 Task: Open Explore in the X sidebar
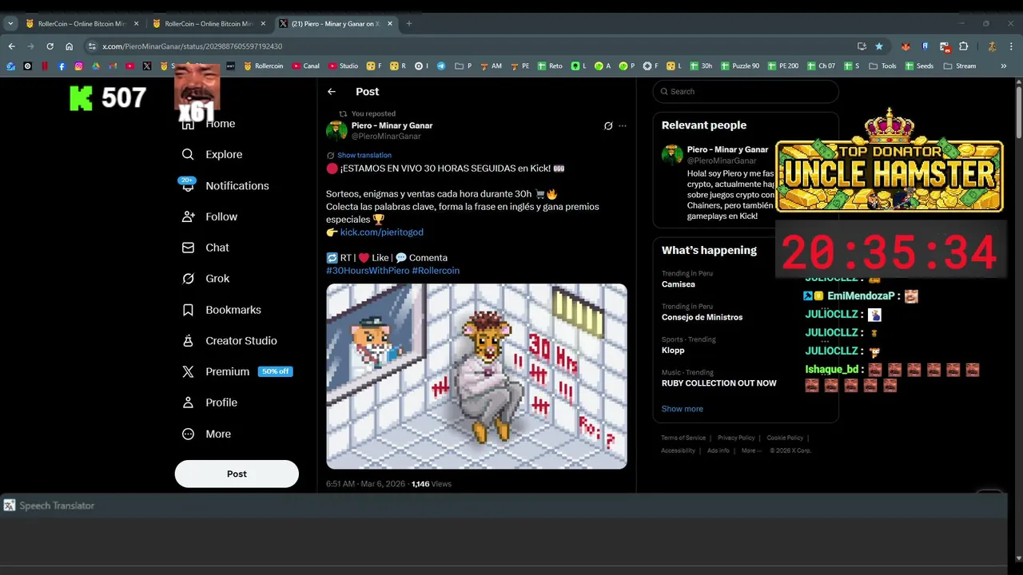pyautogui.click(x=212, y=154)
